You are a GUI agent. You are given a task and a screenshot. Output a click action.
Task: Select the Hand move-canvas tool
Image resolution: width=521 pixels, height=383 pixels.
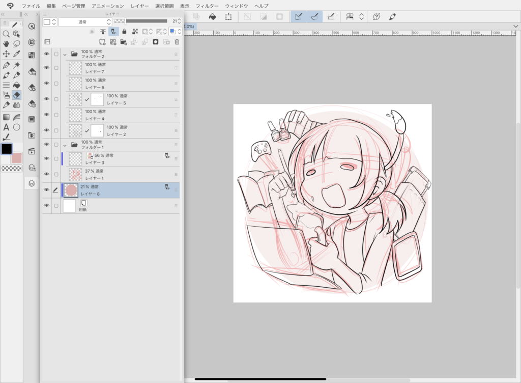click(6, 44)
